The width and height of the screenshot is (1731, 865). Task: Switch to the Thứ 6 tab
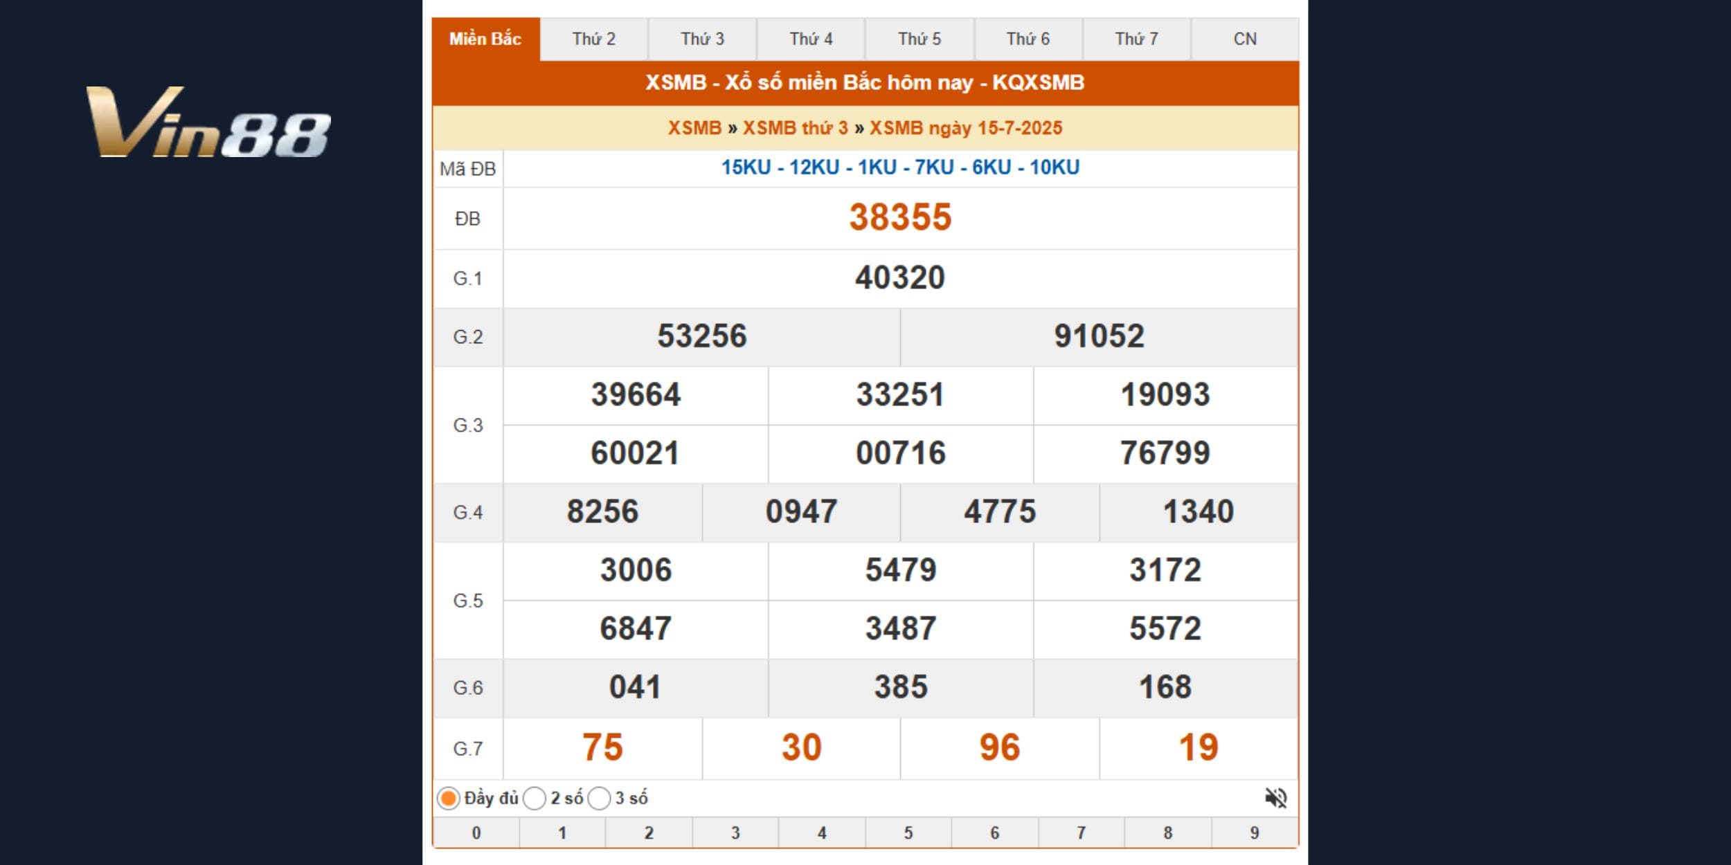[x=1028, y=39]
